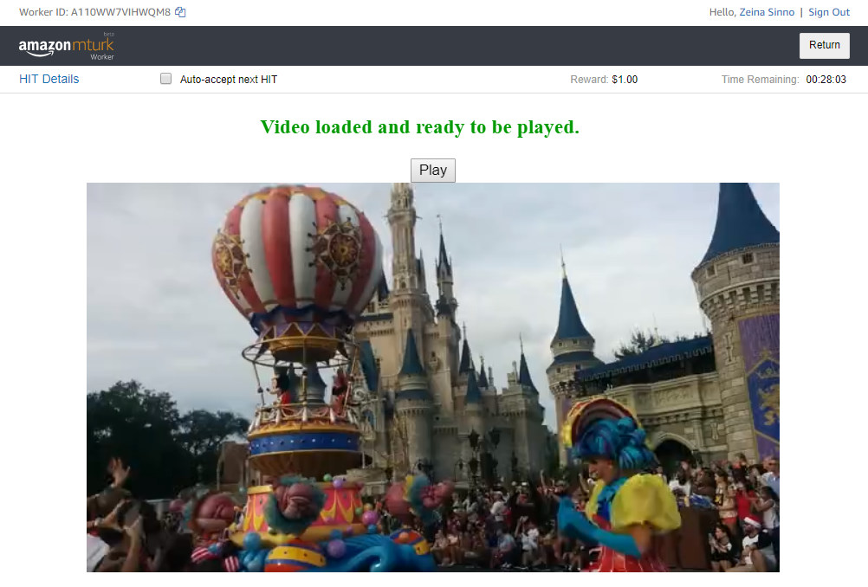The height and width of the screenshot is (587, 868).
Task: Open Zeina Sinno account link
Action: point(767,12)
